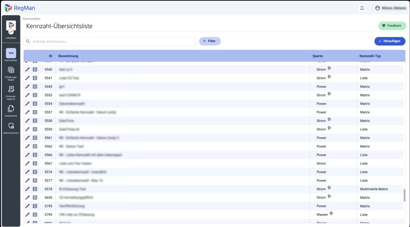Click the pencil icon for entry 5795
The image size is (410, 227).
click(x=28, y=206)
